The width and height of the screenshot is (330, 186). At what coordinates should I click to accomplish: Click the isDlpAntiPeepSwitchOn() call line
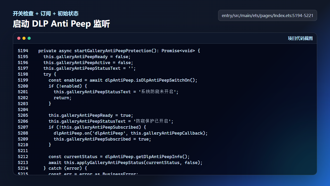pos(123,80)
